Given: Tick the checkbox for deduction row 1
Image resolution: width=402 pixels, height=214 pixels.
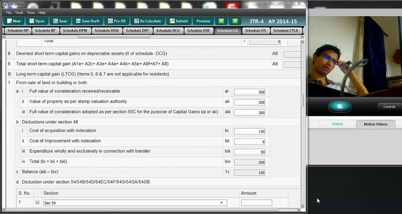Looking at the screenshot, I should [x=37, y=202].
